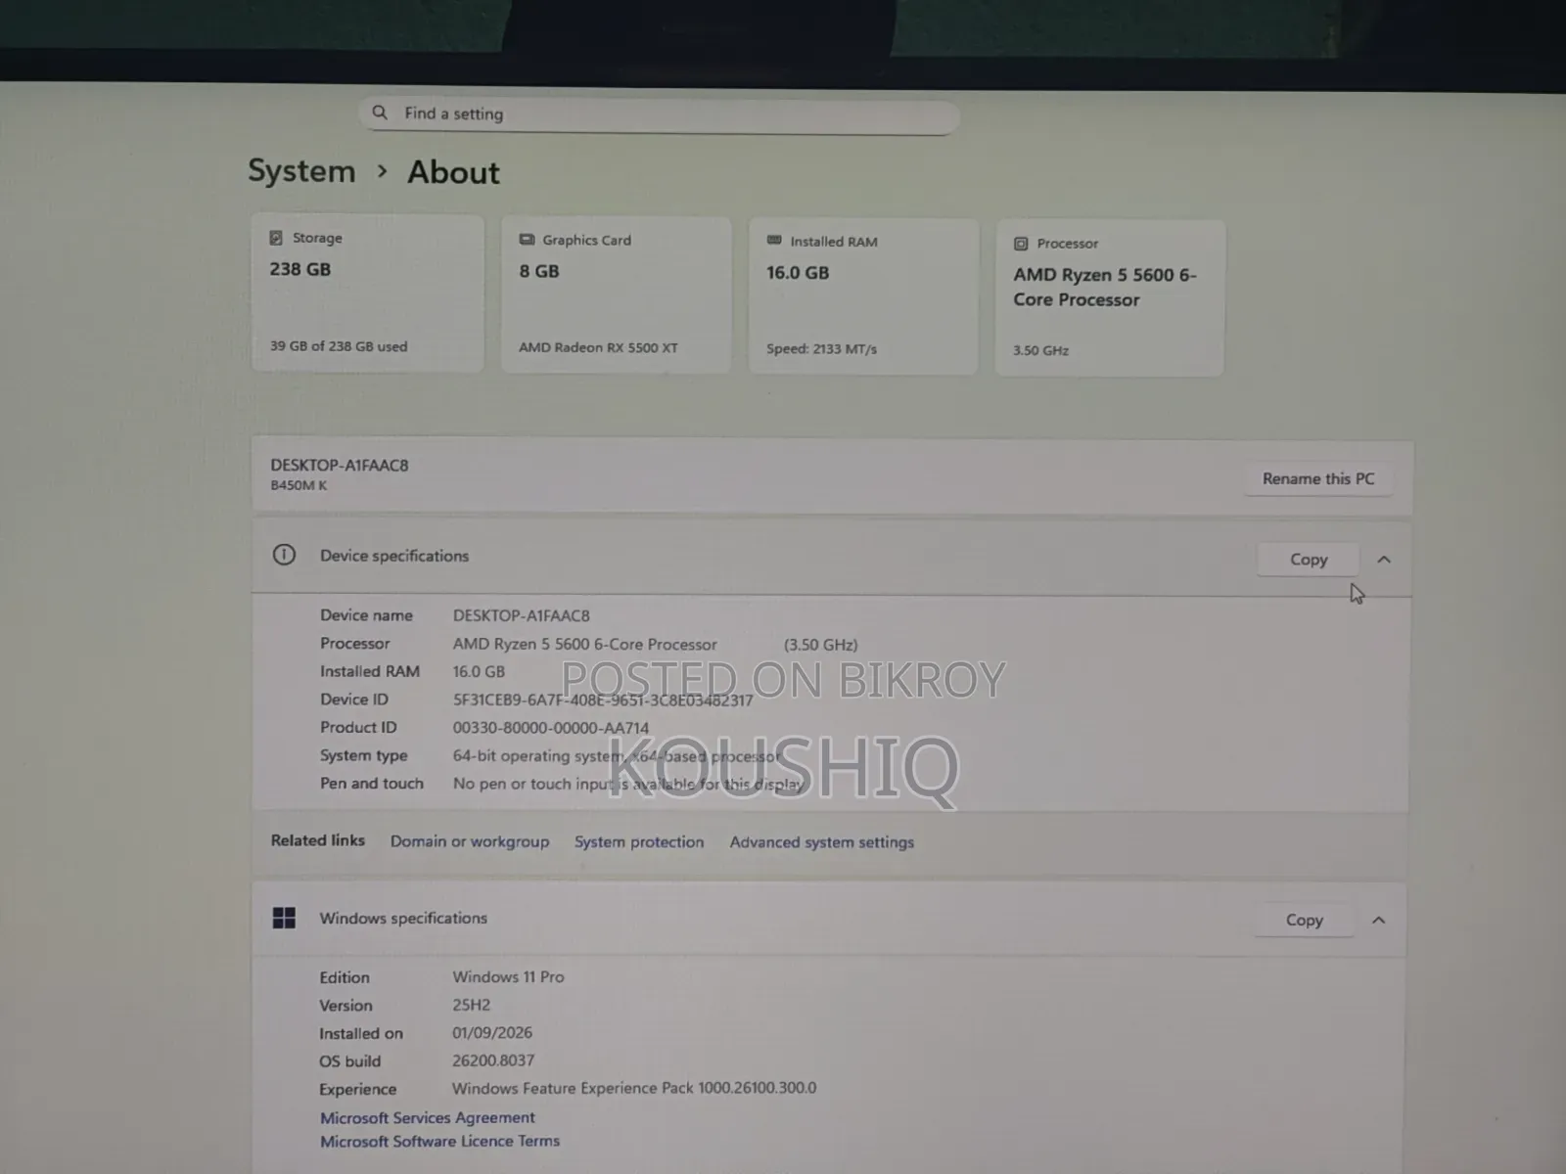Select device name DESKTOP-A1FAAC8 in specifications

click(x=522, y=615)
